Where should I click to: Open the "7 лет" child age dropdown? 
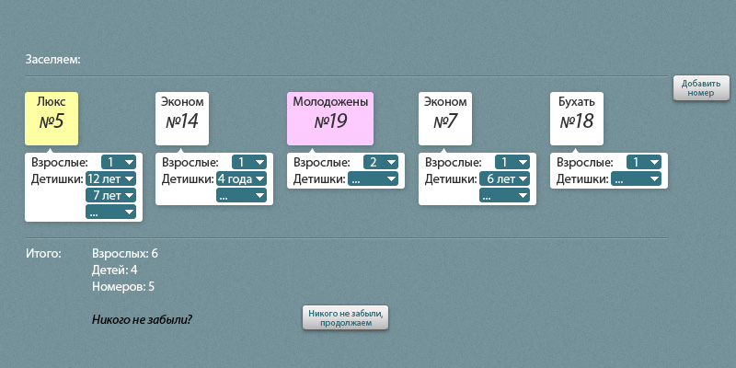point(110,195)
